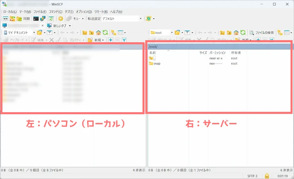
Task: Click the 新しいタブ button
Action: pyautogui.click(x=57, y=26)
